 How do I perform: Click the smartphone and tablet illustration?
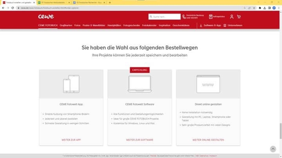point(71,84)
